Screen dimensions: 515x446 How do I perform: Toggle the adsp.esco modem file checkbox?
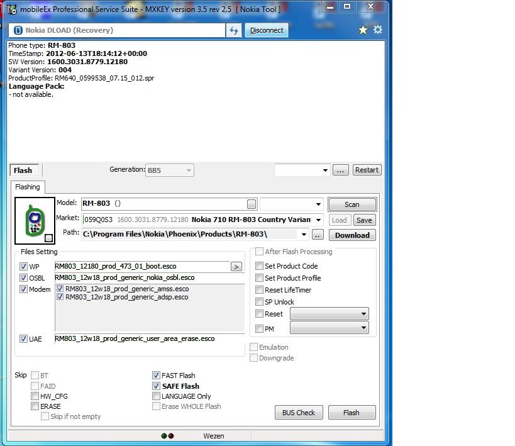coord(60,297)
